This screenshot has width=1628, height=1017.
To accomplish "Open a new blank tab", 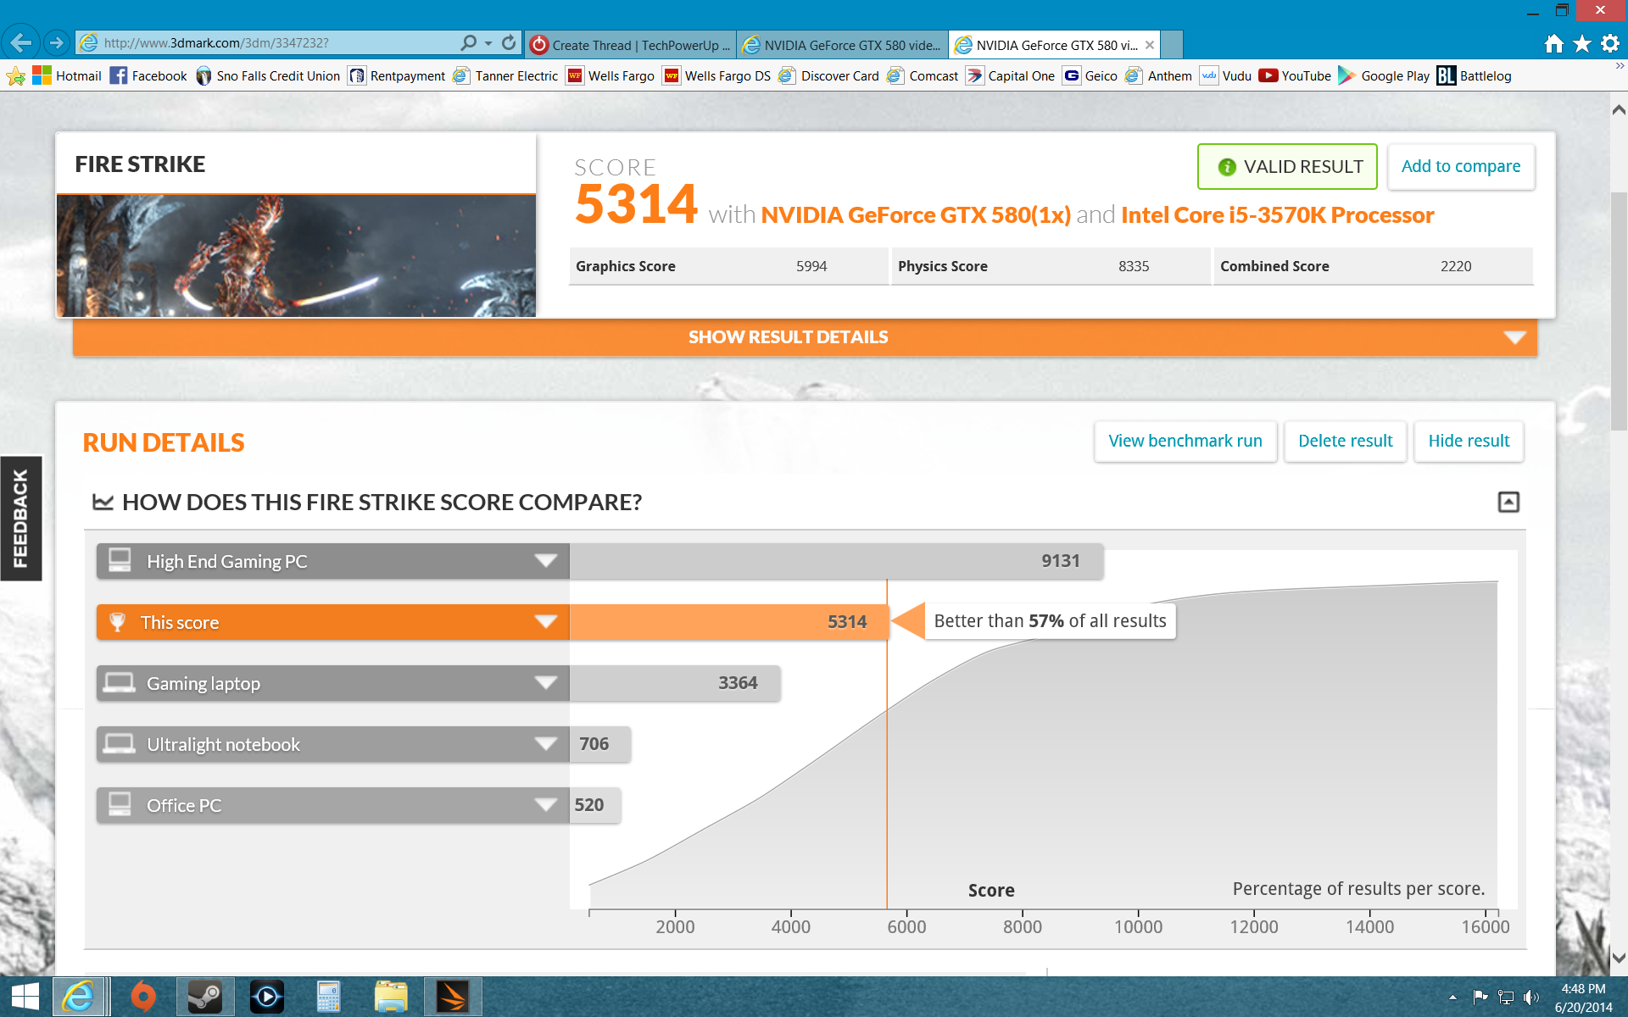I will [1171, 45].
